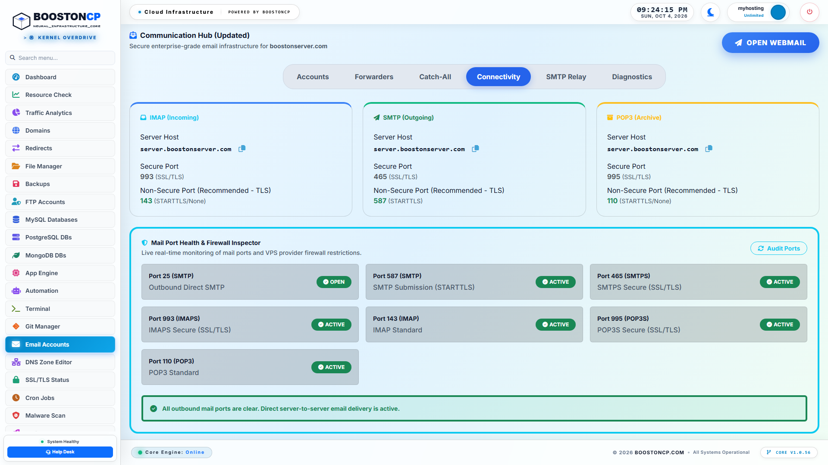828x465 pixels.
Task: Open the myhosting user profile avatar
Action: [x=778, y=12]
